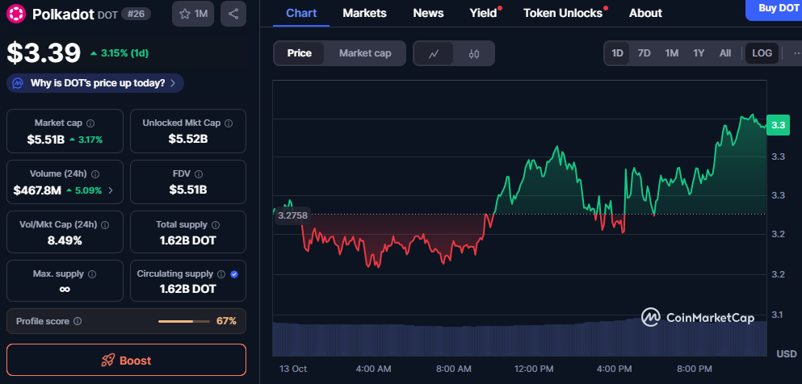
Task: Add Polkadot to watchlist via star button
Action: point(193,14)
